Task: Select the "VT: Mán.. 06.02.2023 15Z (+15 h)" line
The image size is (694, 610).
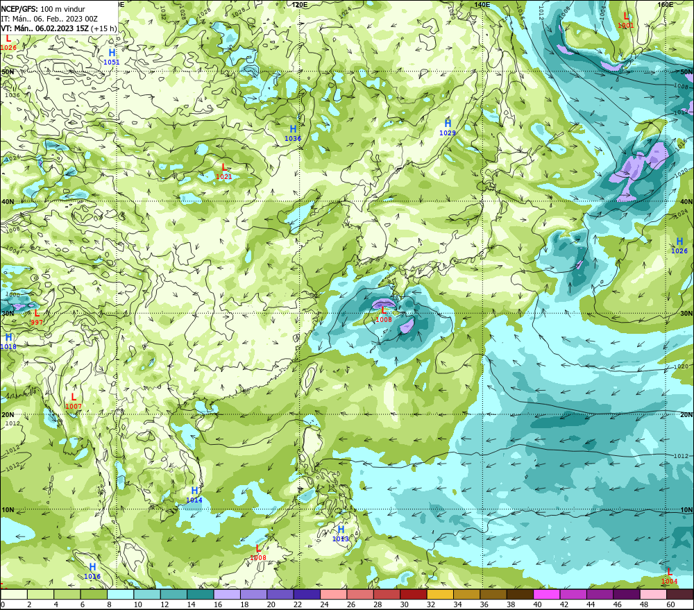Action: click(x=59, y=28)
